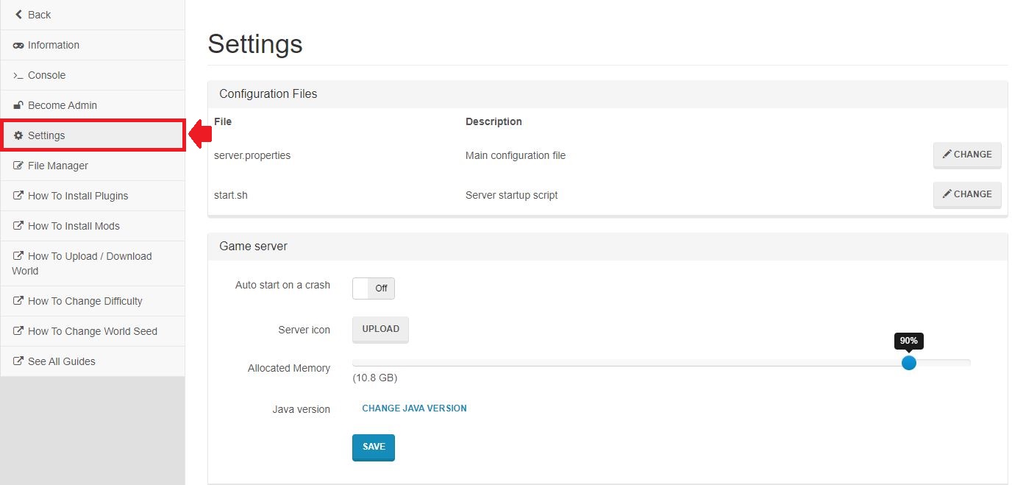Click the pencil icon for start.sh

tap(947, 194)
